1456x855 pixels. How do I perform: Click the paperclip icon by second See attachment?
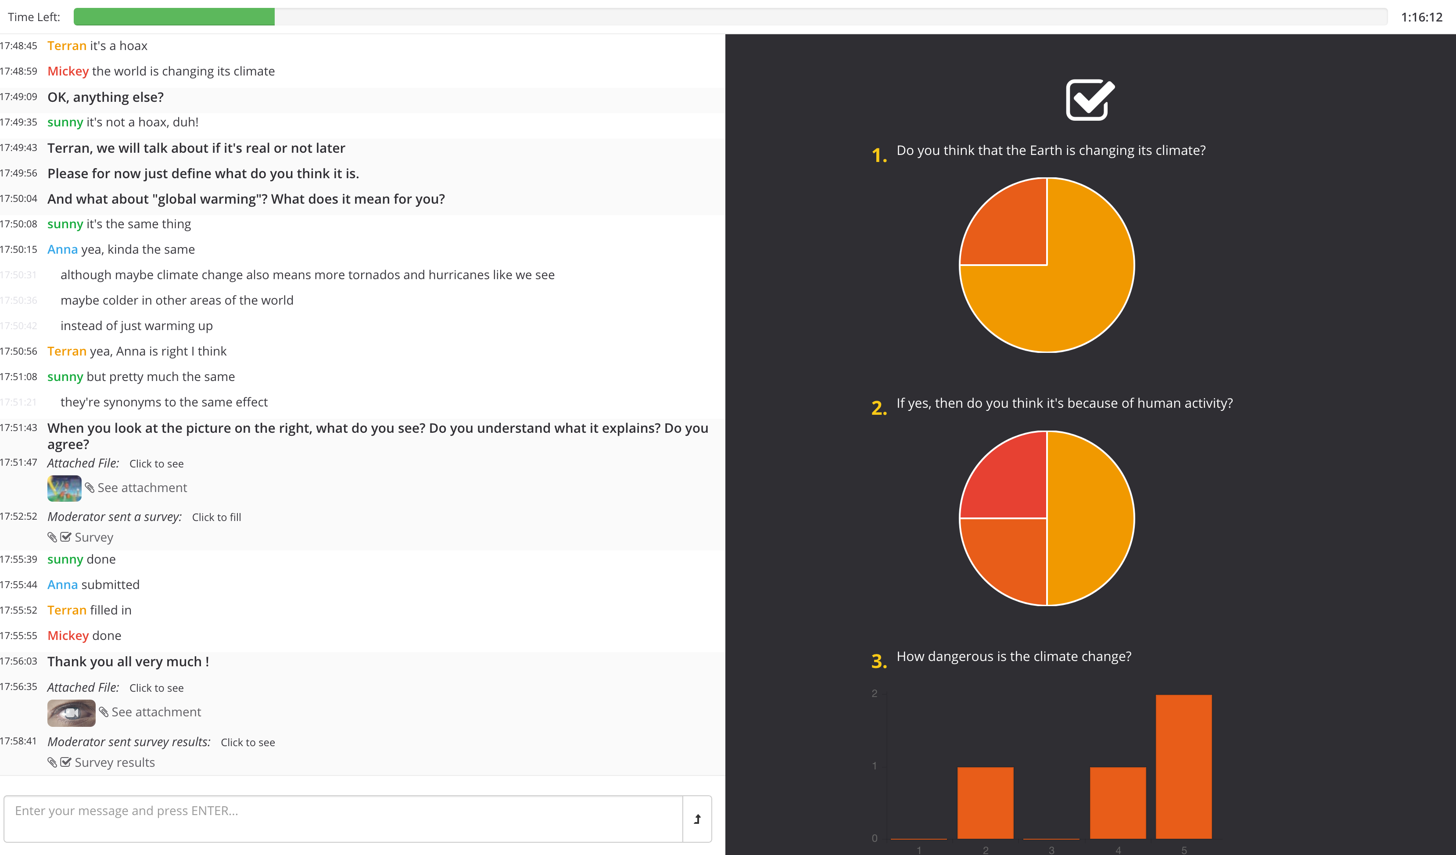pyautogui.click(x=104, y=712)
